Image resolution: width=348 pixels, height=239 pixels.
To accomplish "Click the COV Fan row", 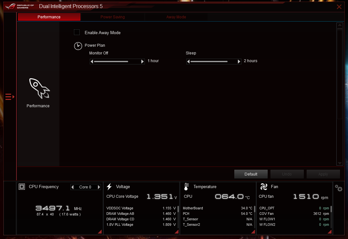I will point(294,214).
